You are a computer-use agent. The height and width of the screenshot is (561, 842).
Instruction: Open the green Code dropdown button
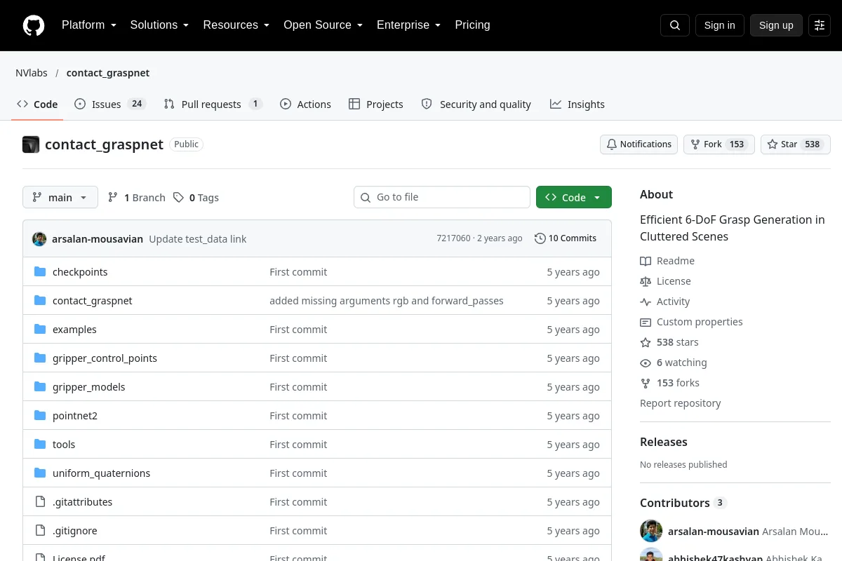574,198
